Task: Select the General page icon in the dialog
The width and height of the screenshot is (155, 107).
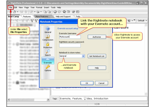Action: click(48, 30)
